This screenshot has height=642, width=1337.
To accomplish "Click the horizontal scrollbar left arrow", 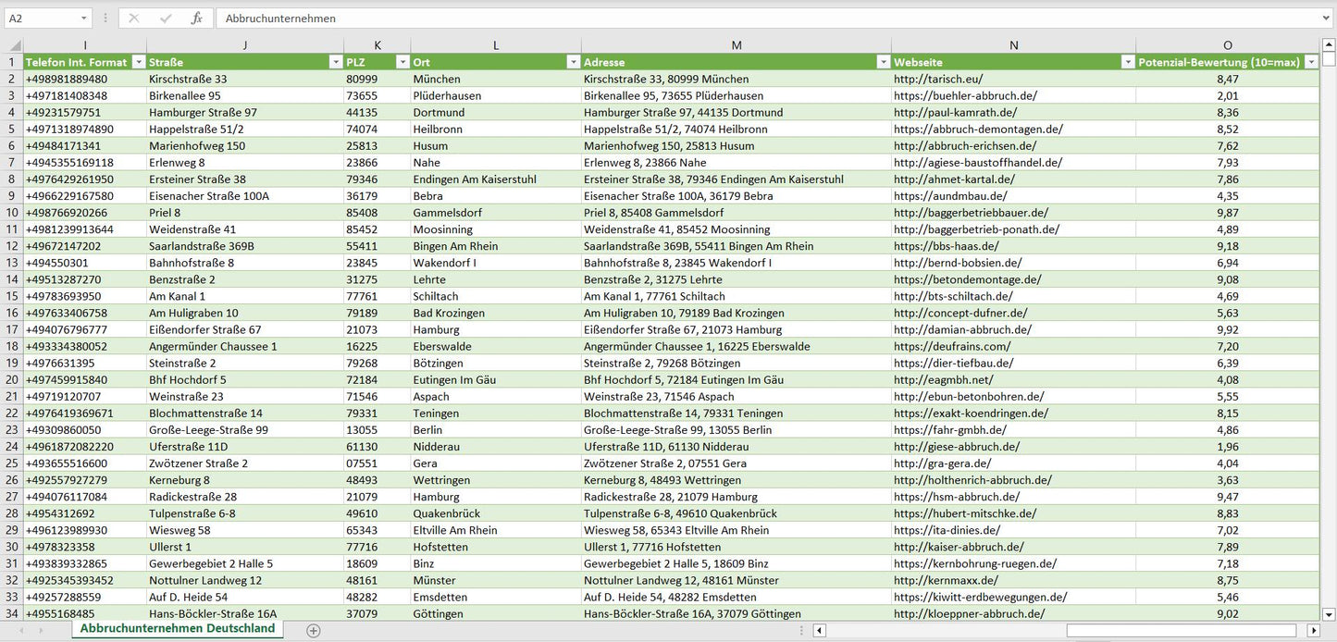I will click(819, 630).
